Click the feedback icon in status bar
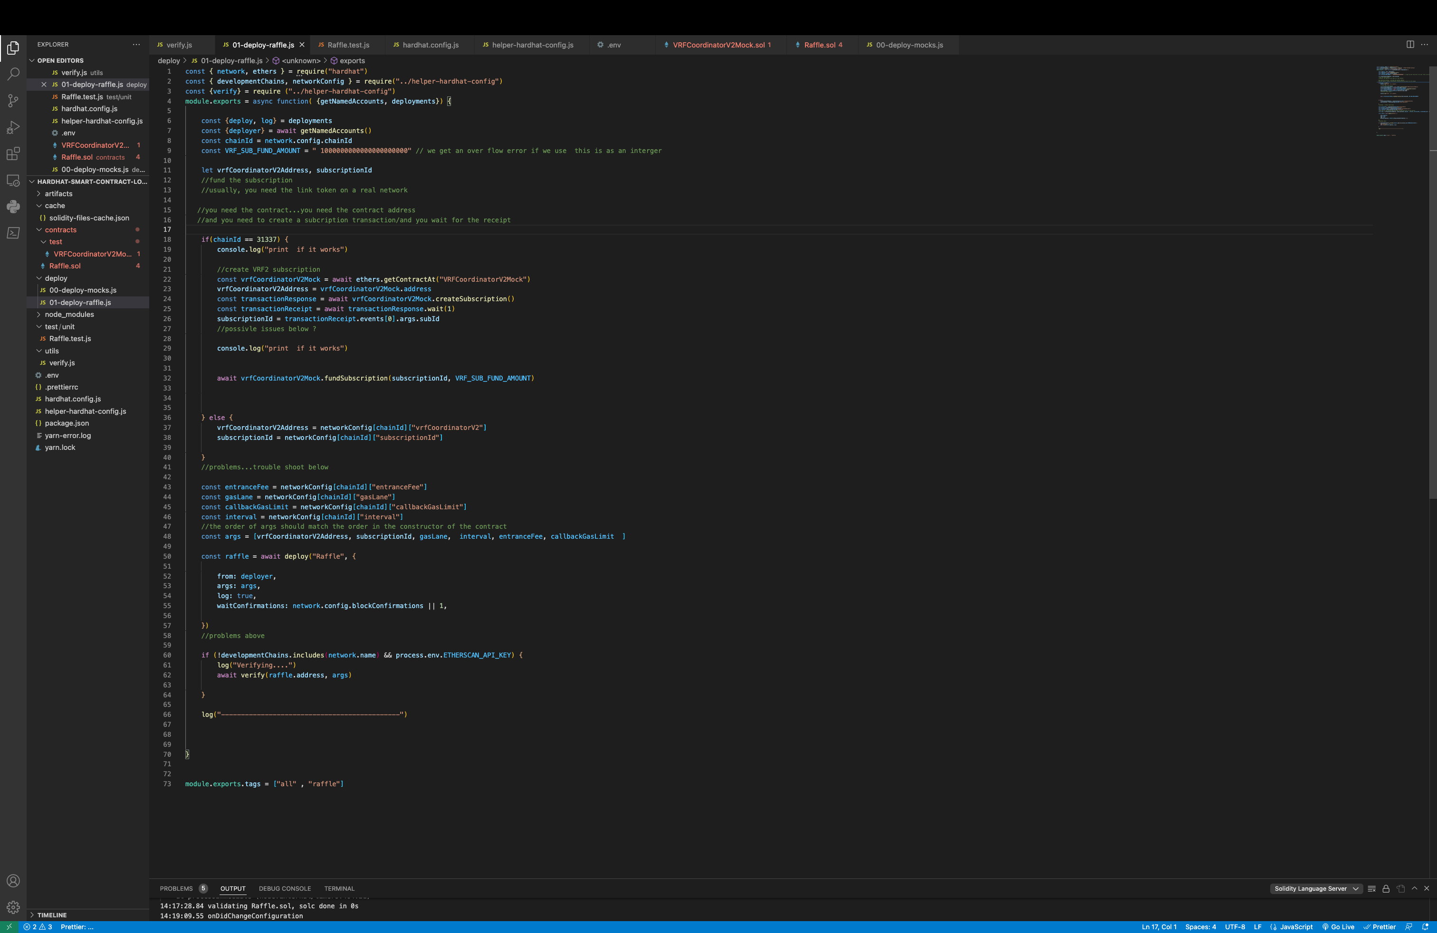The height and width of the screenshot is (933, 1437). [x=1408, y=927]
